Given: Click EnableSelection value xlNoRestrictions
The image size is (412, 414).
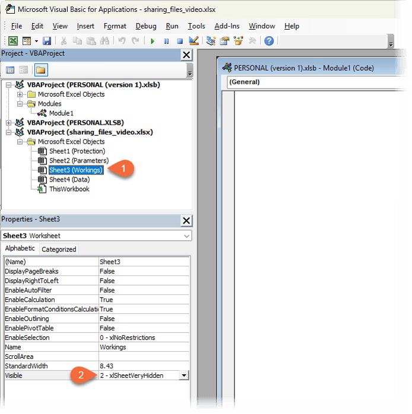Looking at the screenshot, I should [x=144, y=337].
